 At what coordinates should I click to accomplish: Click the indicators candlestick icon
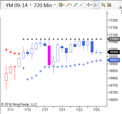(109, 5)
